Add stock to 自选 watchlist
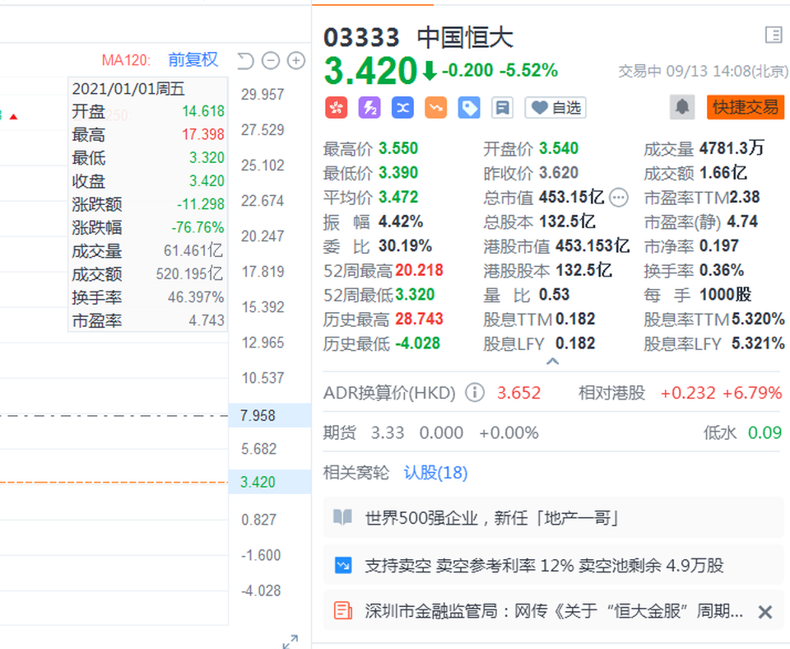 coord(555,107)
